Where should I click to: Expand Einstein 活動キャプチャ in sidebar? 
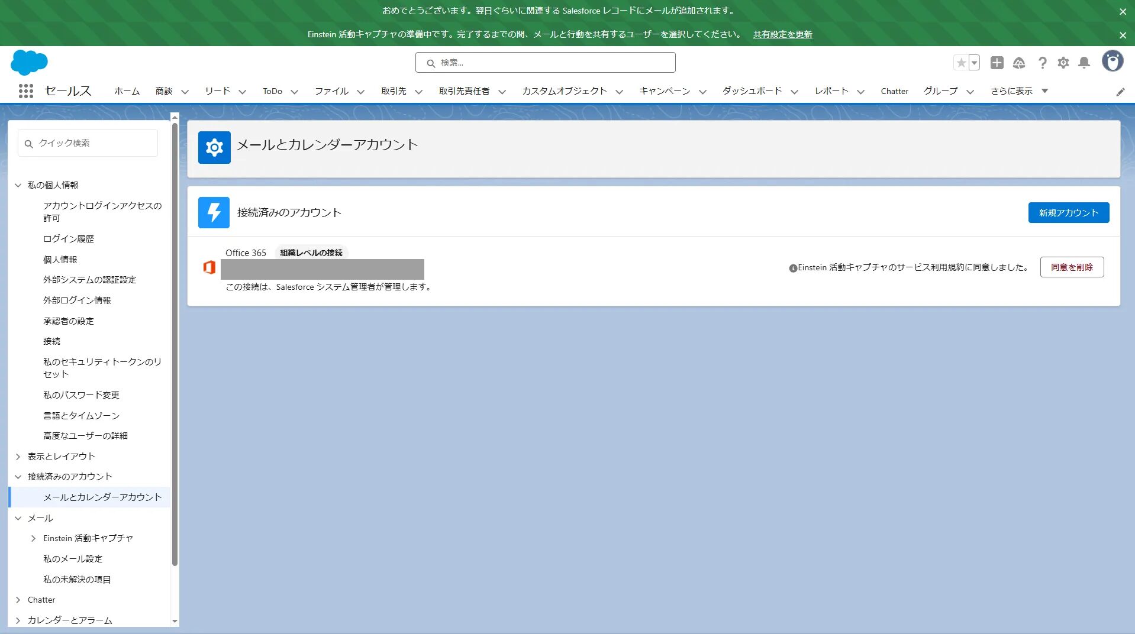click(x=34, y=538)
